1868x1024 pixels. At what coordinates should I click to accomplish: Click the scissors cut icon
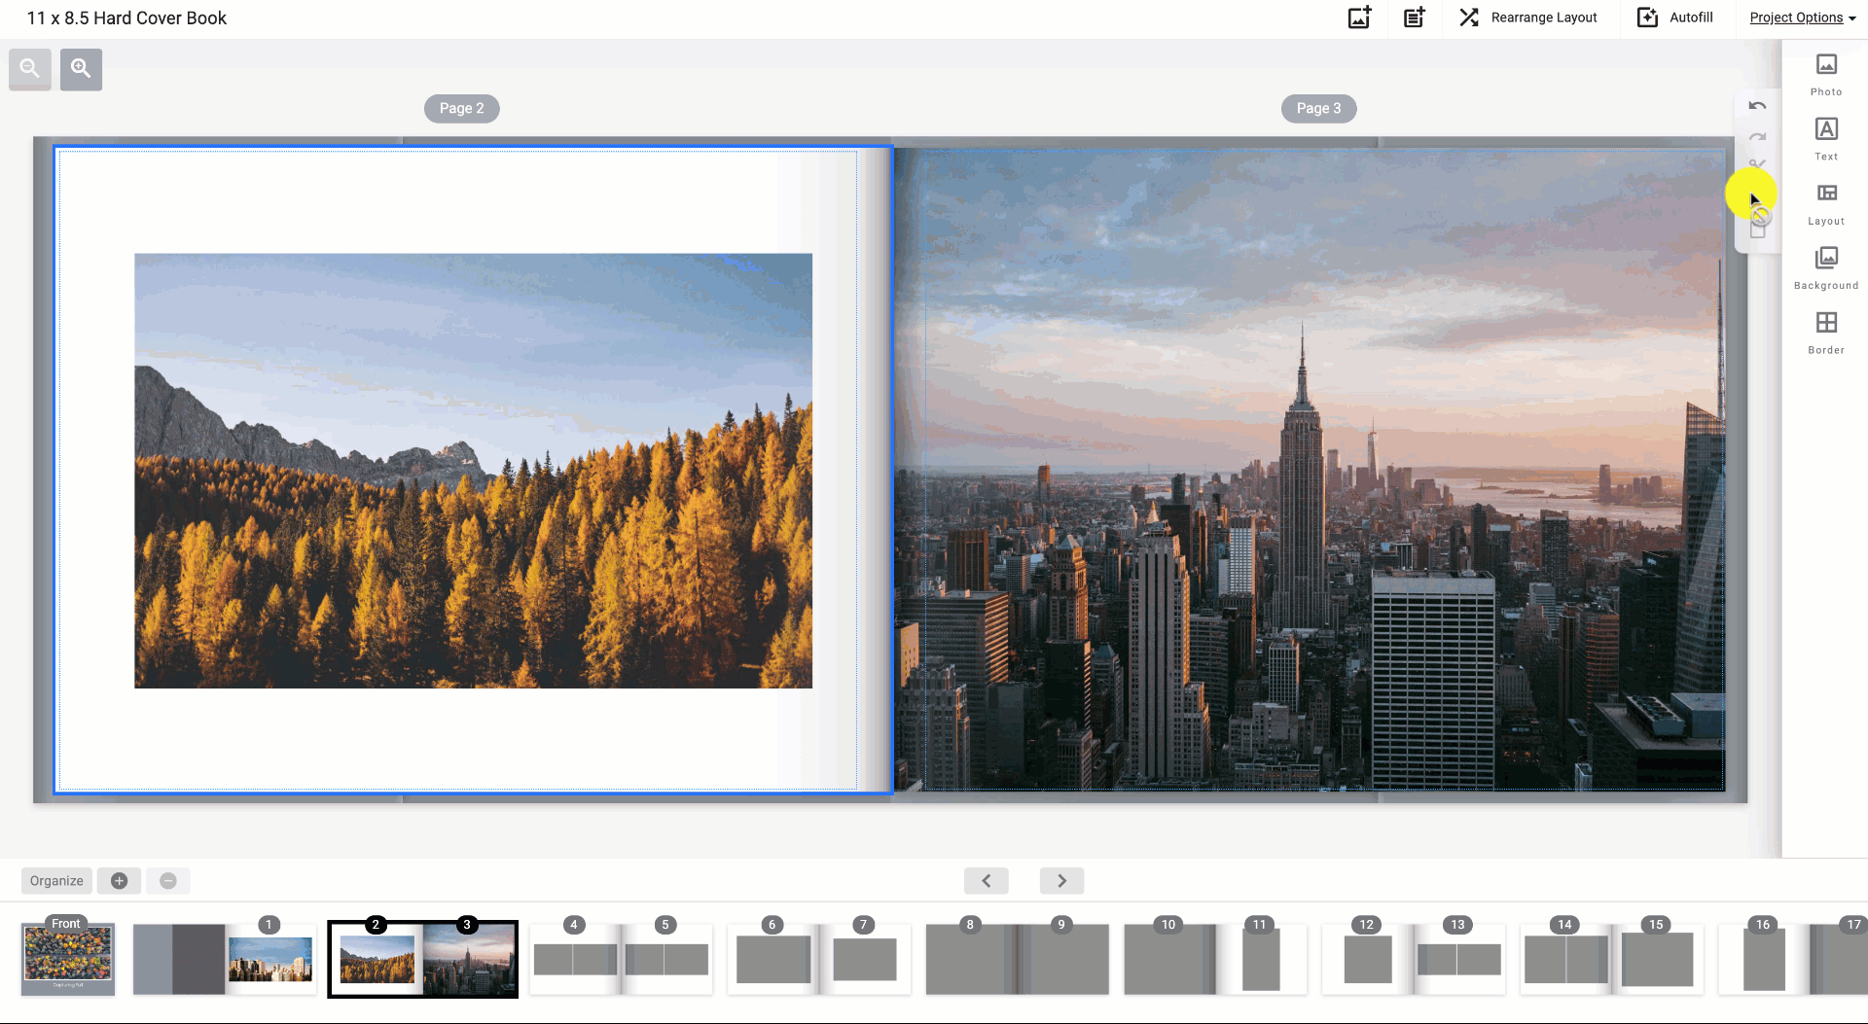[x=1758, y=165]
